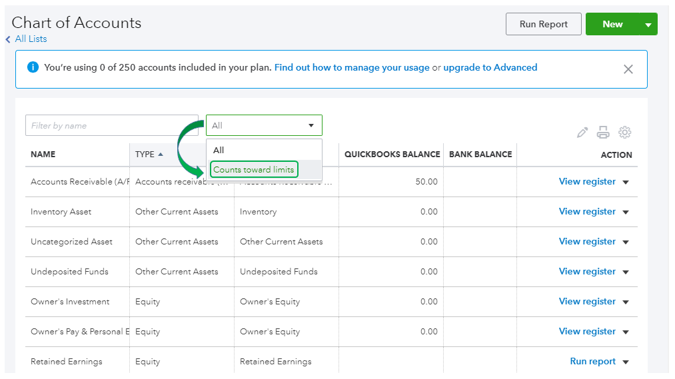The height and width of the screenshot is (379, 675).
Task: Click the All Lists back chevron
Action: (x=8, y=39)
